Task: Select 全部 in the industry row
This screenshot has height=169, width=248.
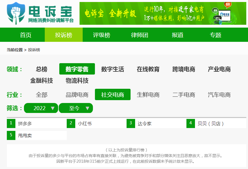Action: [x=41, y=95]
